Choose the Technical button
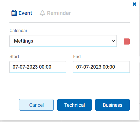Viewport: 140px width, 122px height. point(74,105)
